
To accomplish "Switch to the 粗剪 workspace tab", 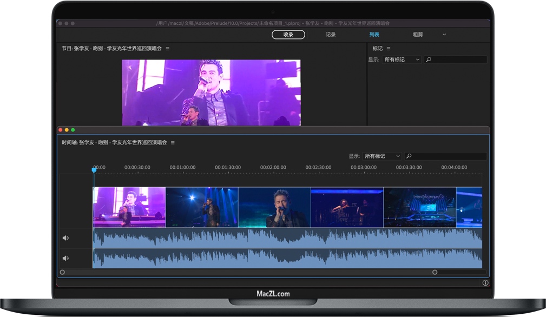I will click(x=418, y=34).
